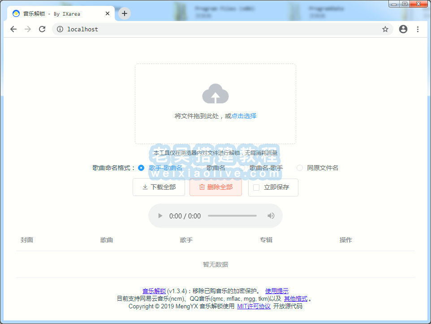Play audio with the play button

pyautogui.click(x=160, y=216)
